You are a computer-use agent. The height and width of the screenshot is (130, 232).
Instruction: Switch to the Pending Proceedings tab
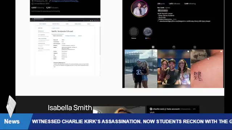[x=70, y=36]
